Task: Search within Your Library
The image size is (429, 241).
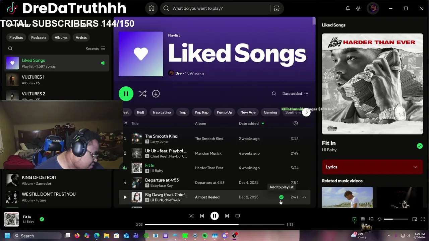Action: [x=10, y=49]
